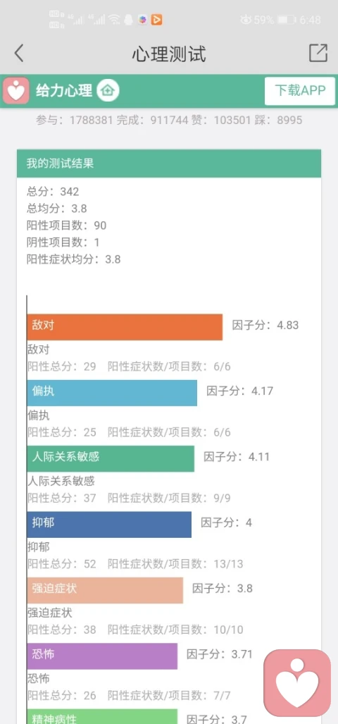Viewport: 338px width, 724px height.
Task: Open the 给力心理 banner title
Action: [x=64, y=90]
